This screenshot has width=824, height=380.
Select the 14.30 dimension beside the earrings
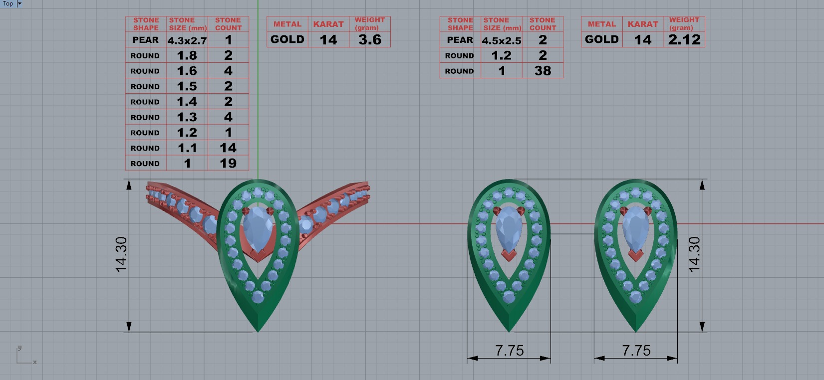694,254
